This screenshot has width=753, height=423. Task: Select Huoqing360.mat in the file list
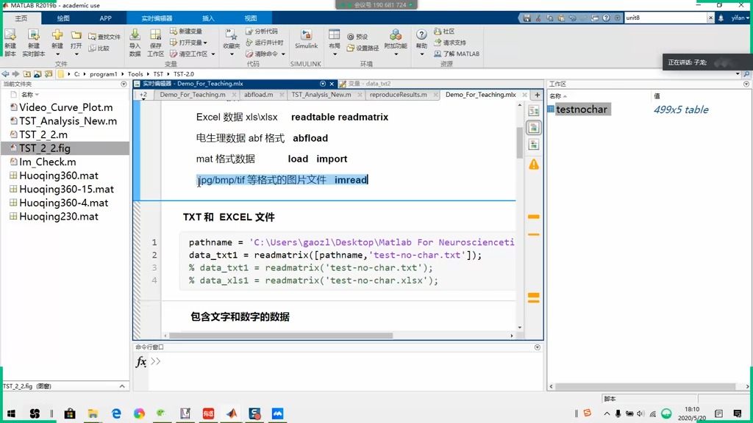coord(59,176)
